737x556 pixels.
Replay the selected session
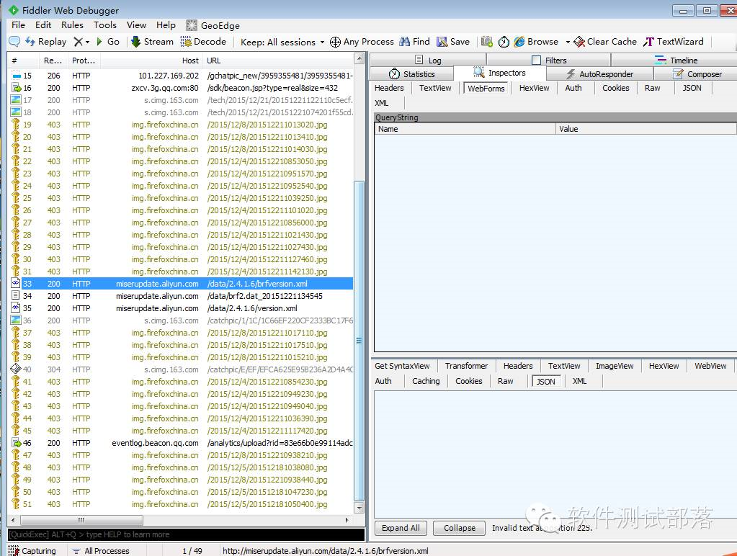(x=46, y=42)
